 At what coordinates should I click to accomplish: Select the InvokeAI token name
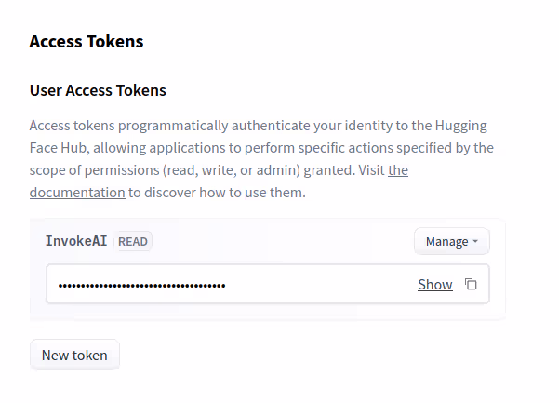coord(76,241)
